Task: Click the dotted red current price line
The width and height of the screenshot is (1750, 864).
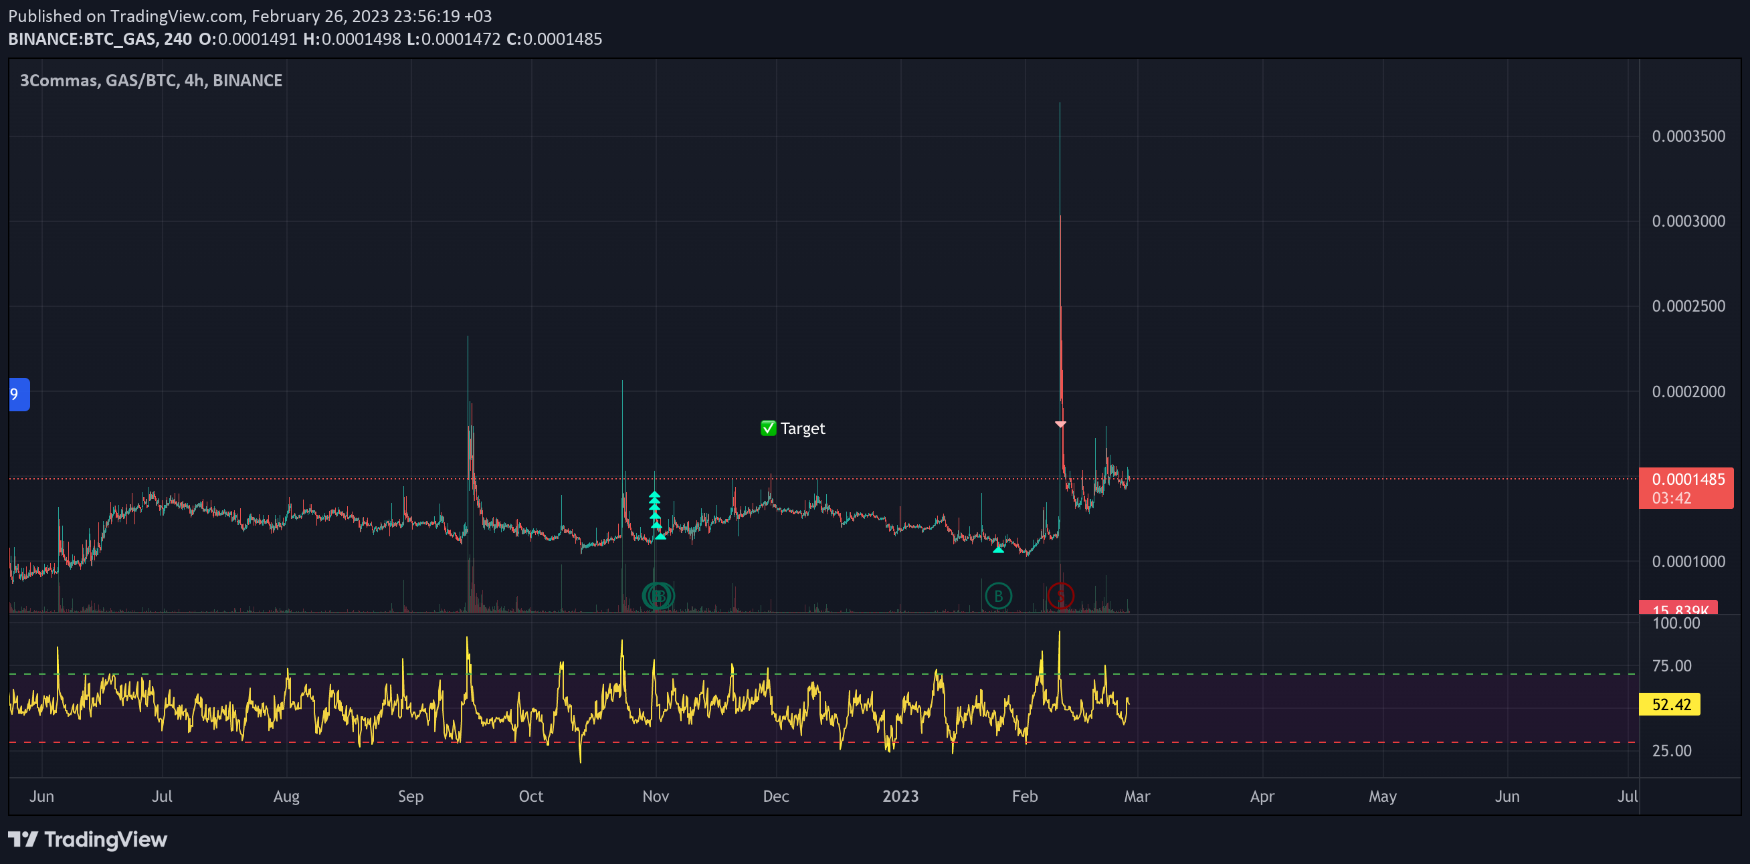Action: pyautogui.click(x=823, y=479)
